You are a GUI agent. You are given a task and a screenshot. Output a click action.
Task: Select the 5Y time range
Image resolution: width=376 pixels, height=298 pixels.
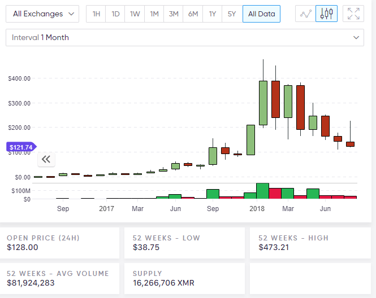(x=232, y=14)
